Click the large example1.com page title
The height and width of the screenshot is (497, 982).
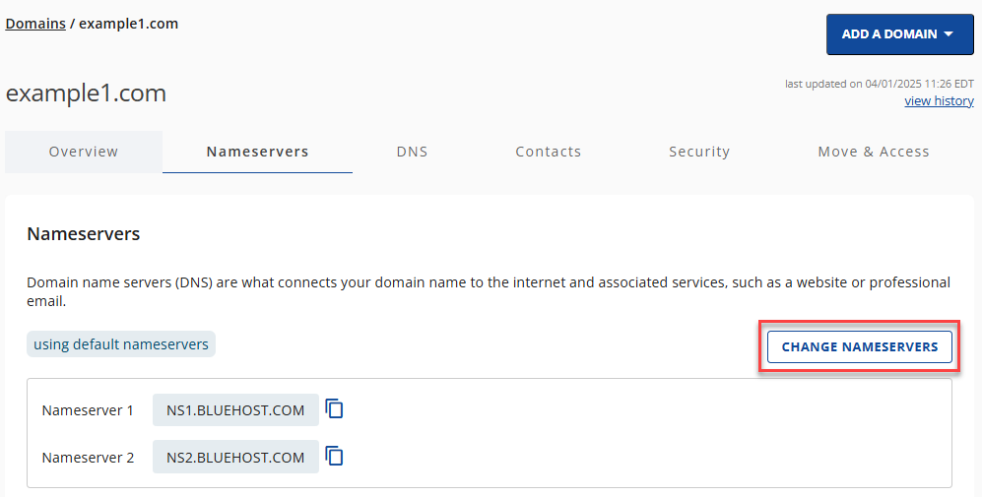tap(86, 93)
